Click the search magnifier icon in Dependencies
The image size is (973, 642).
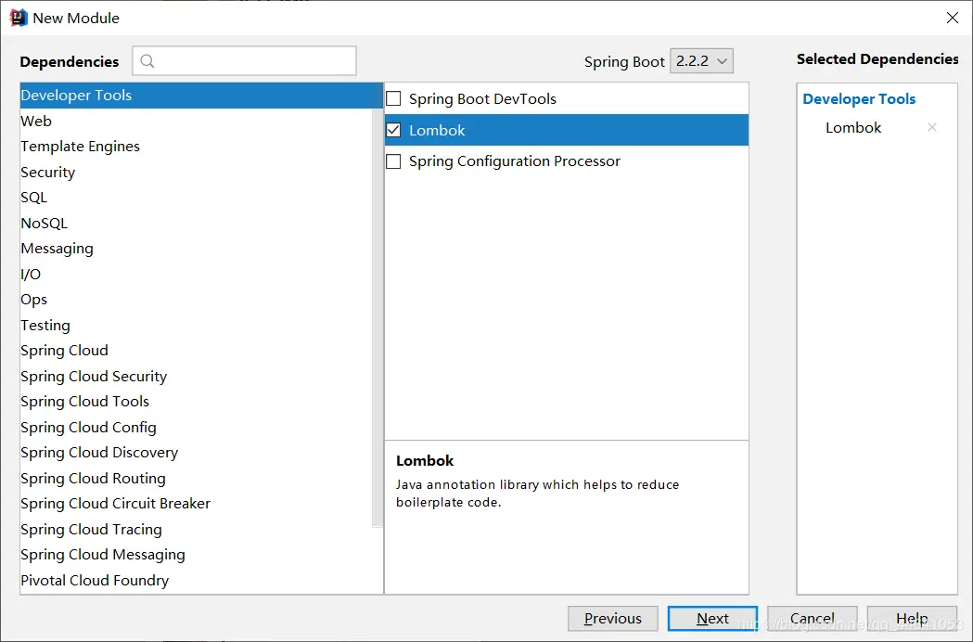point(147,61)
